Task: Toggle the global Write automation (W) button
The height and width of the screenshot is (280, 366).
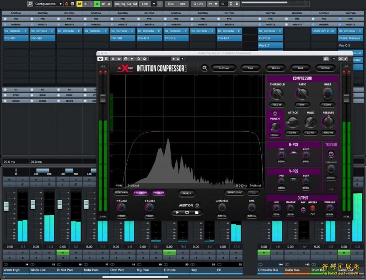Action: [103, 4]
